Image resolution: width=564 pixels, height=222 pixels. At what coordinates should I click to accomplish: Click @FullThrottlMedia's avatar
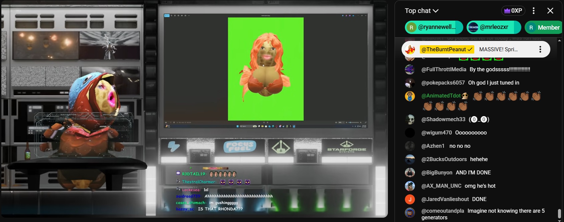point(410,69)
